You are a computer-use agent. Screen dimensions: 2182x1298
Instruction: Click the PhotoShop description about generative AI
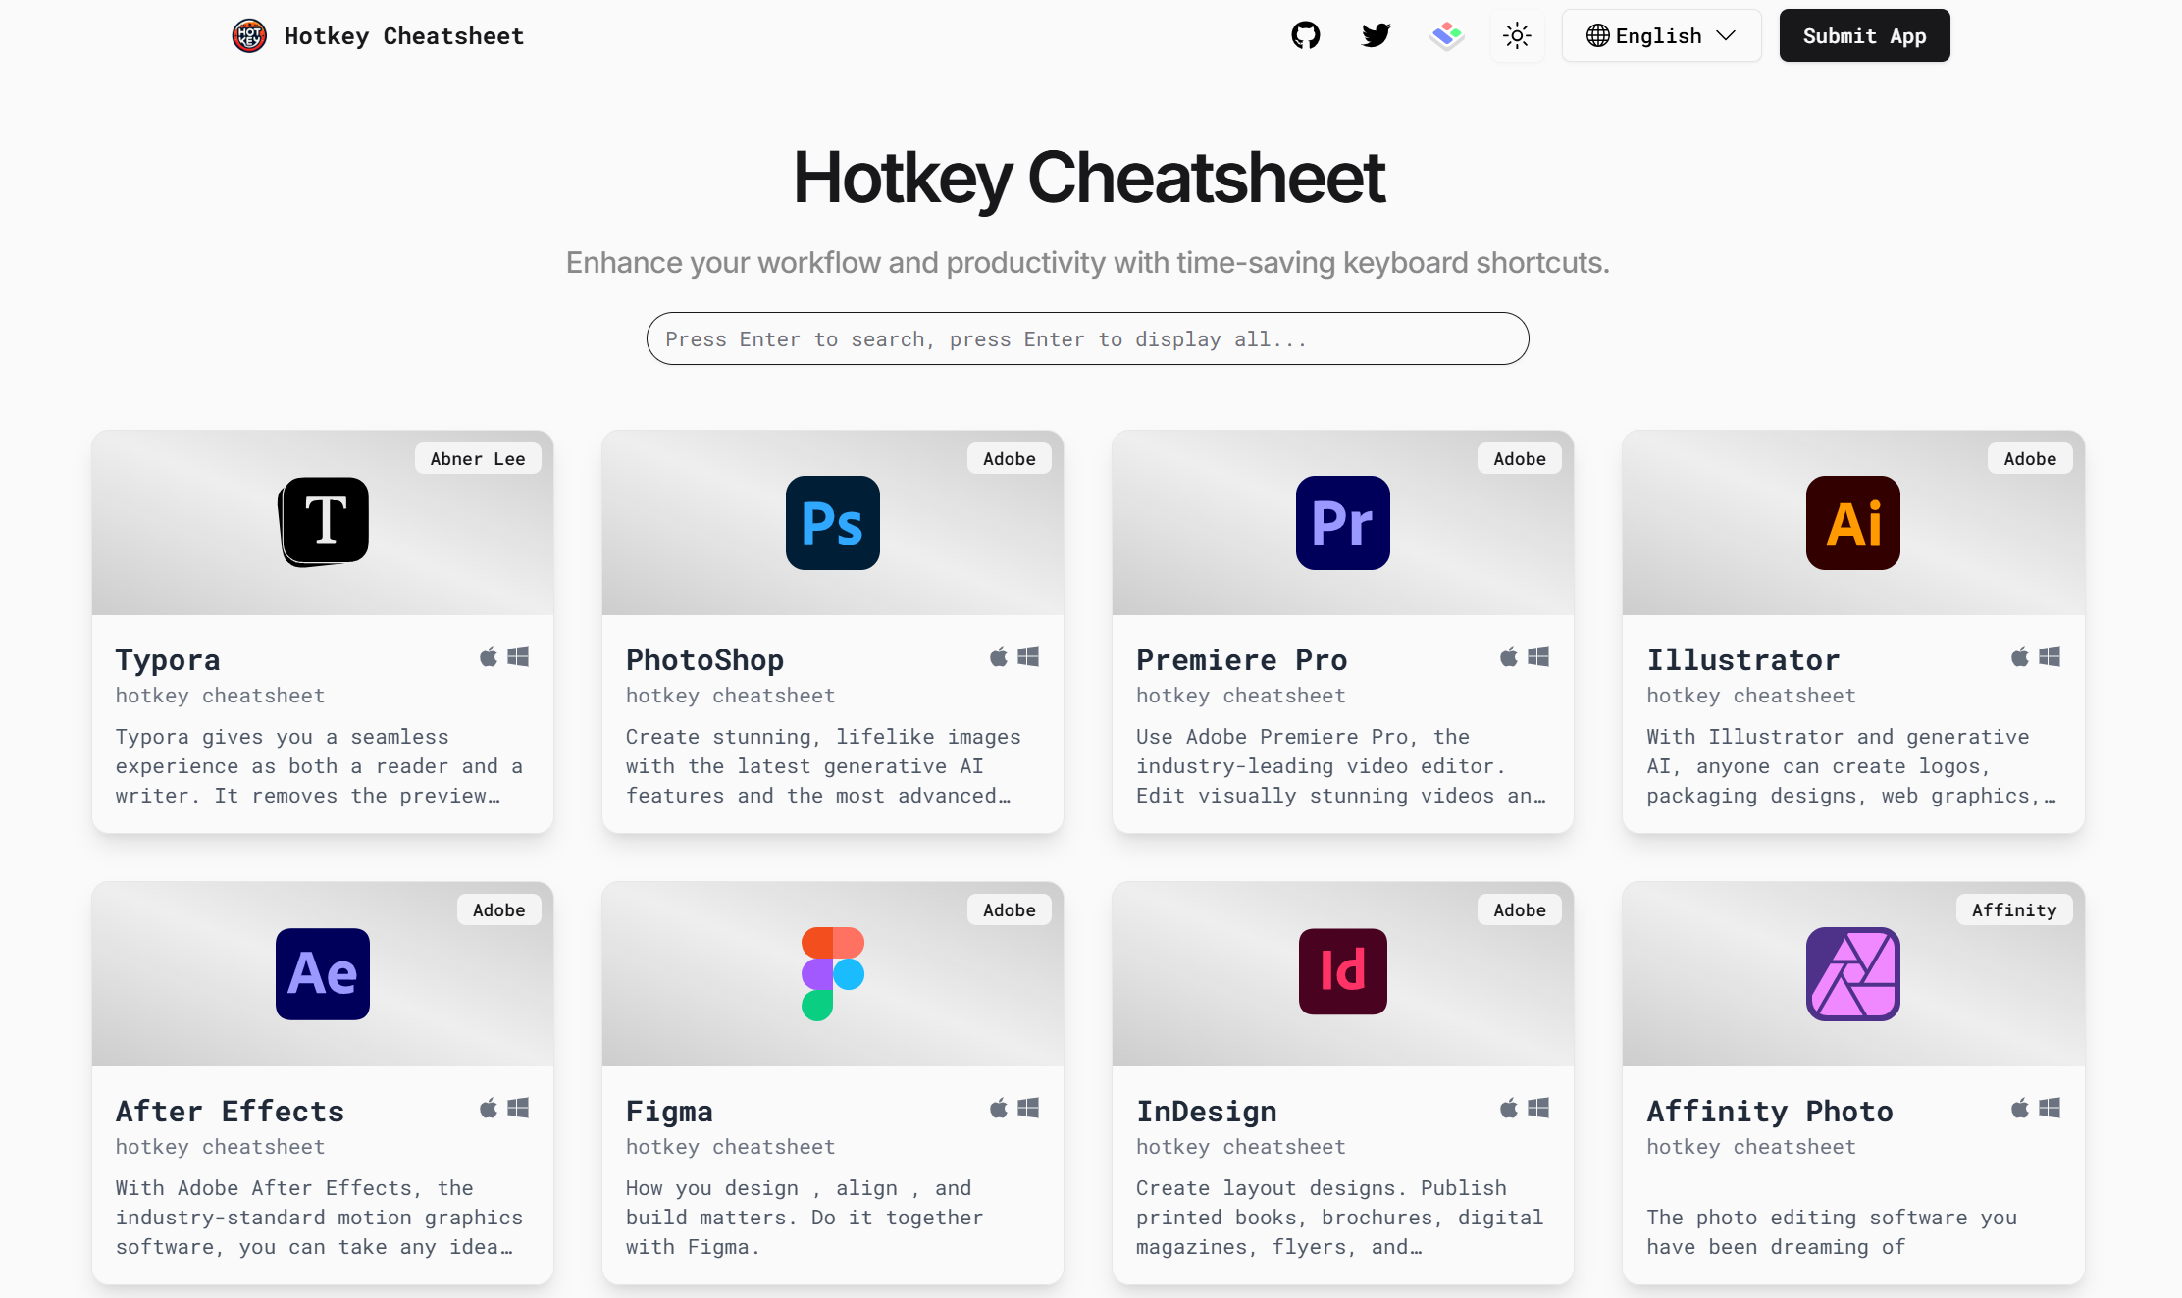[824, 766]
